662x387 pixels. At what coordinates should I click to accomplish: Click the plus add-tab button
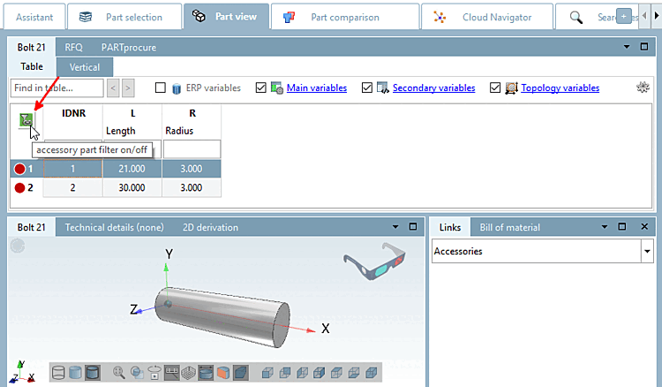pyautogui.click(x=623, y=16)
